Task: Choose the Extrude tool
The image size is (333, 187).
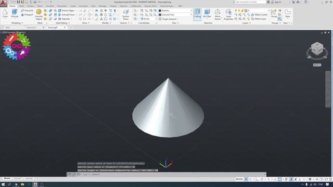Action: [15, 14]
